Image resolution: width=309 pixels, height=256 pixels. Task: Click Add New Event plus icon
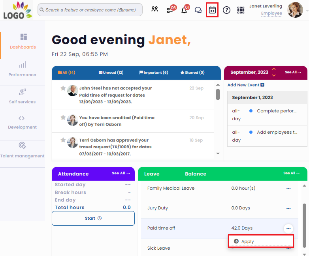tap(262, 85)
